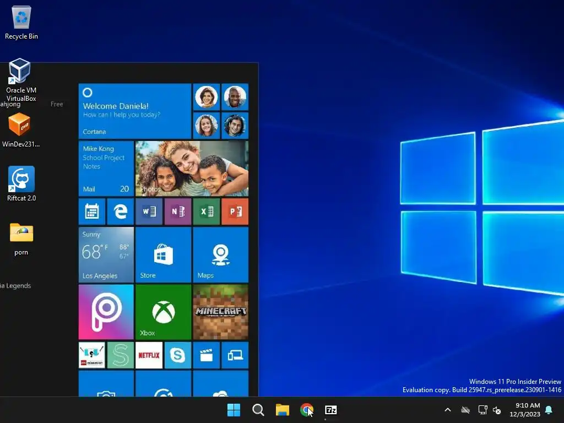
Task: Open the Movies & TV clapperboard tile
Action: point(207,355)
